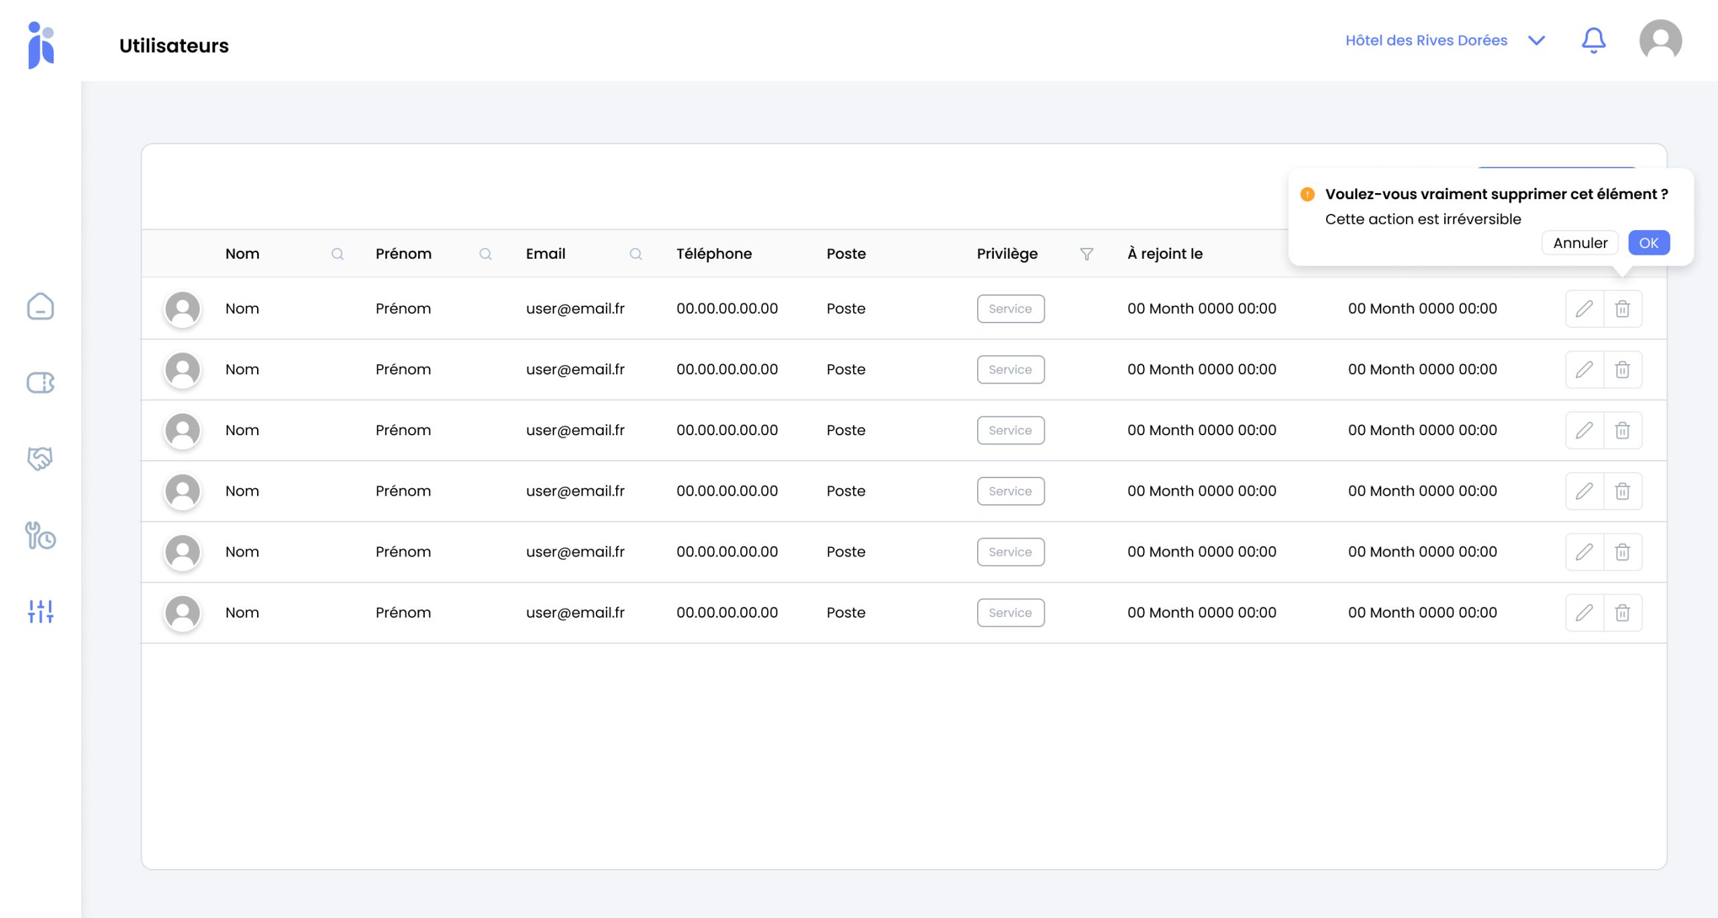This screenshot has height=918, width=1718.
Task: Click the pencil edit icon in first row
Action: pyautogui.click(x=1584, y=308)
